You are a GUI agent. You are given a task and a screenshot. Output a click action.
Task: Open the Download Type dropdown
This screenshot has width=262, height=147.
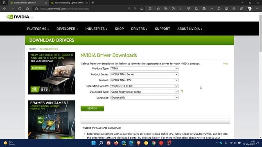[x=145, y=92]
